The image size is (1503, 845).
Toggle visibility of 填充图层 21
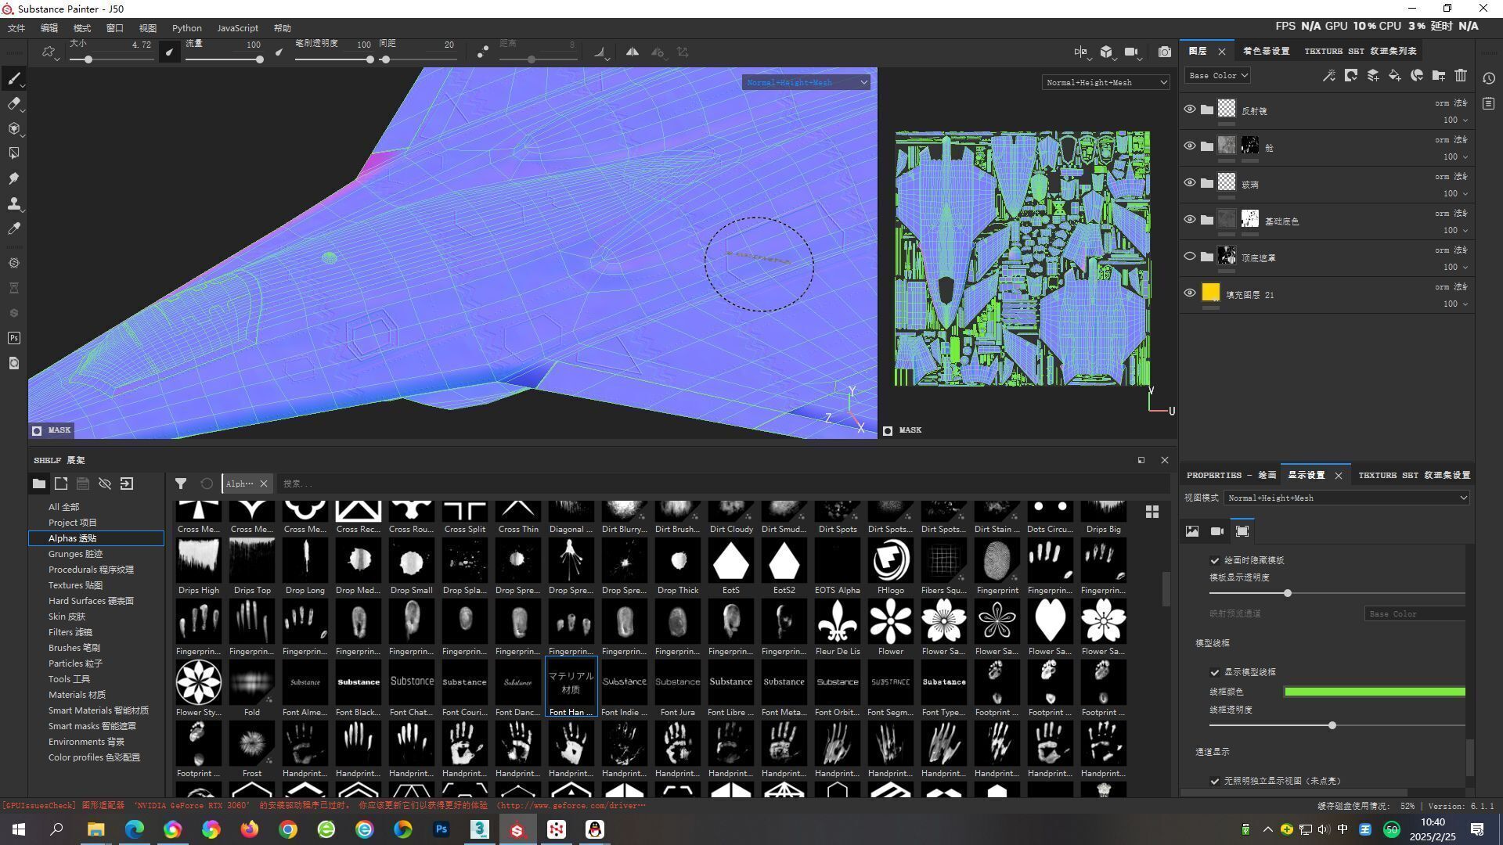click(1189, 293)
